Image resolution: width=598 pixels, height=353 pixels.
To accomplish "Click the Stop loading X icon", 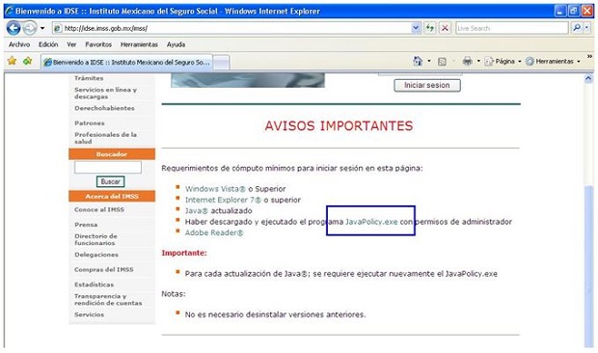I will (x=445, y=28).
